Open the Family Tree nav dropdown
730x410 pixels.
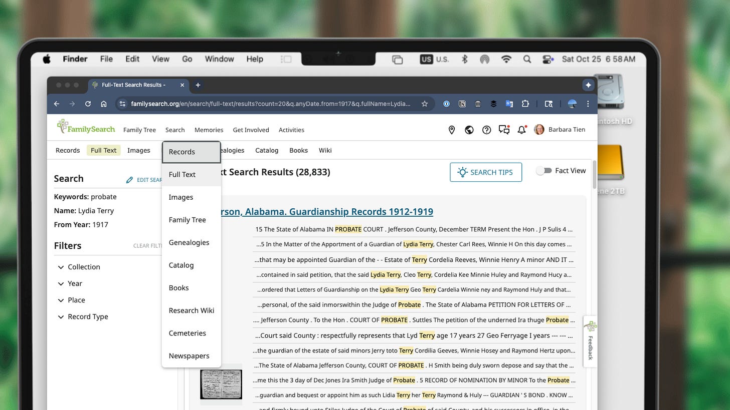coord(139,130)
